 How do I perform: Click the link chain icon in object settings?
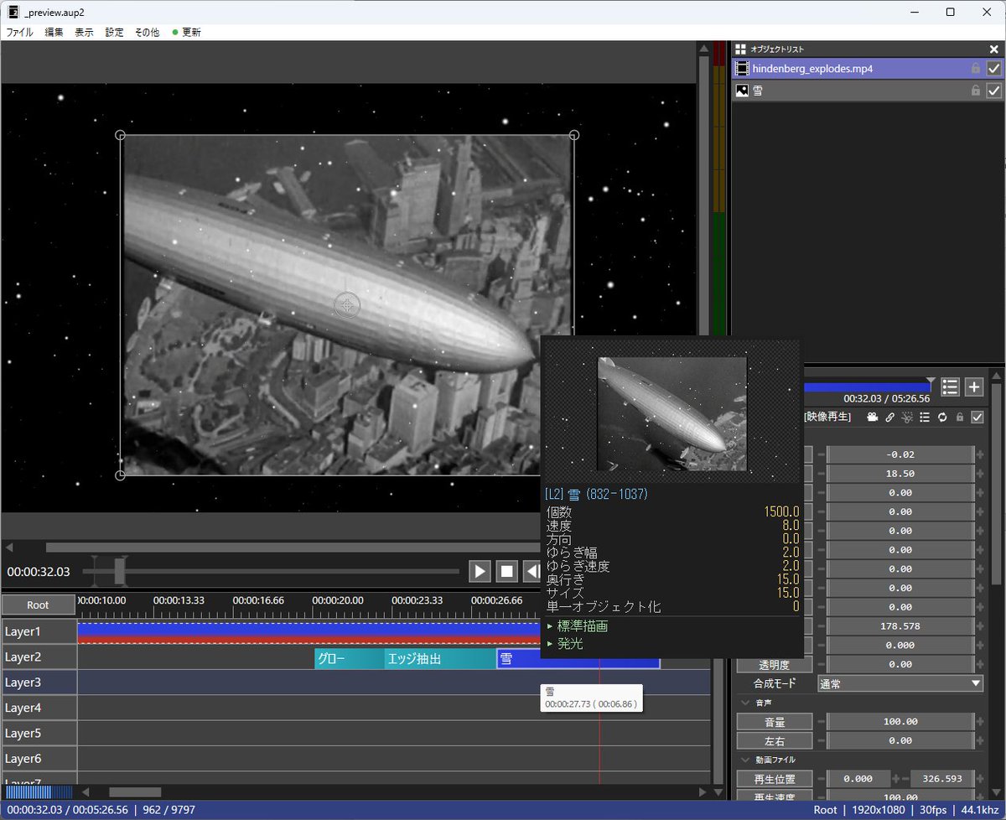tap(890, 417)
